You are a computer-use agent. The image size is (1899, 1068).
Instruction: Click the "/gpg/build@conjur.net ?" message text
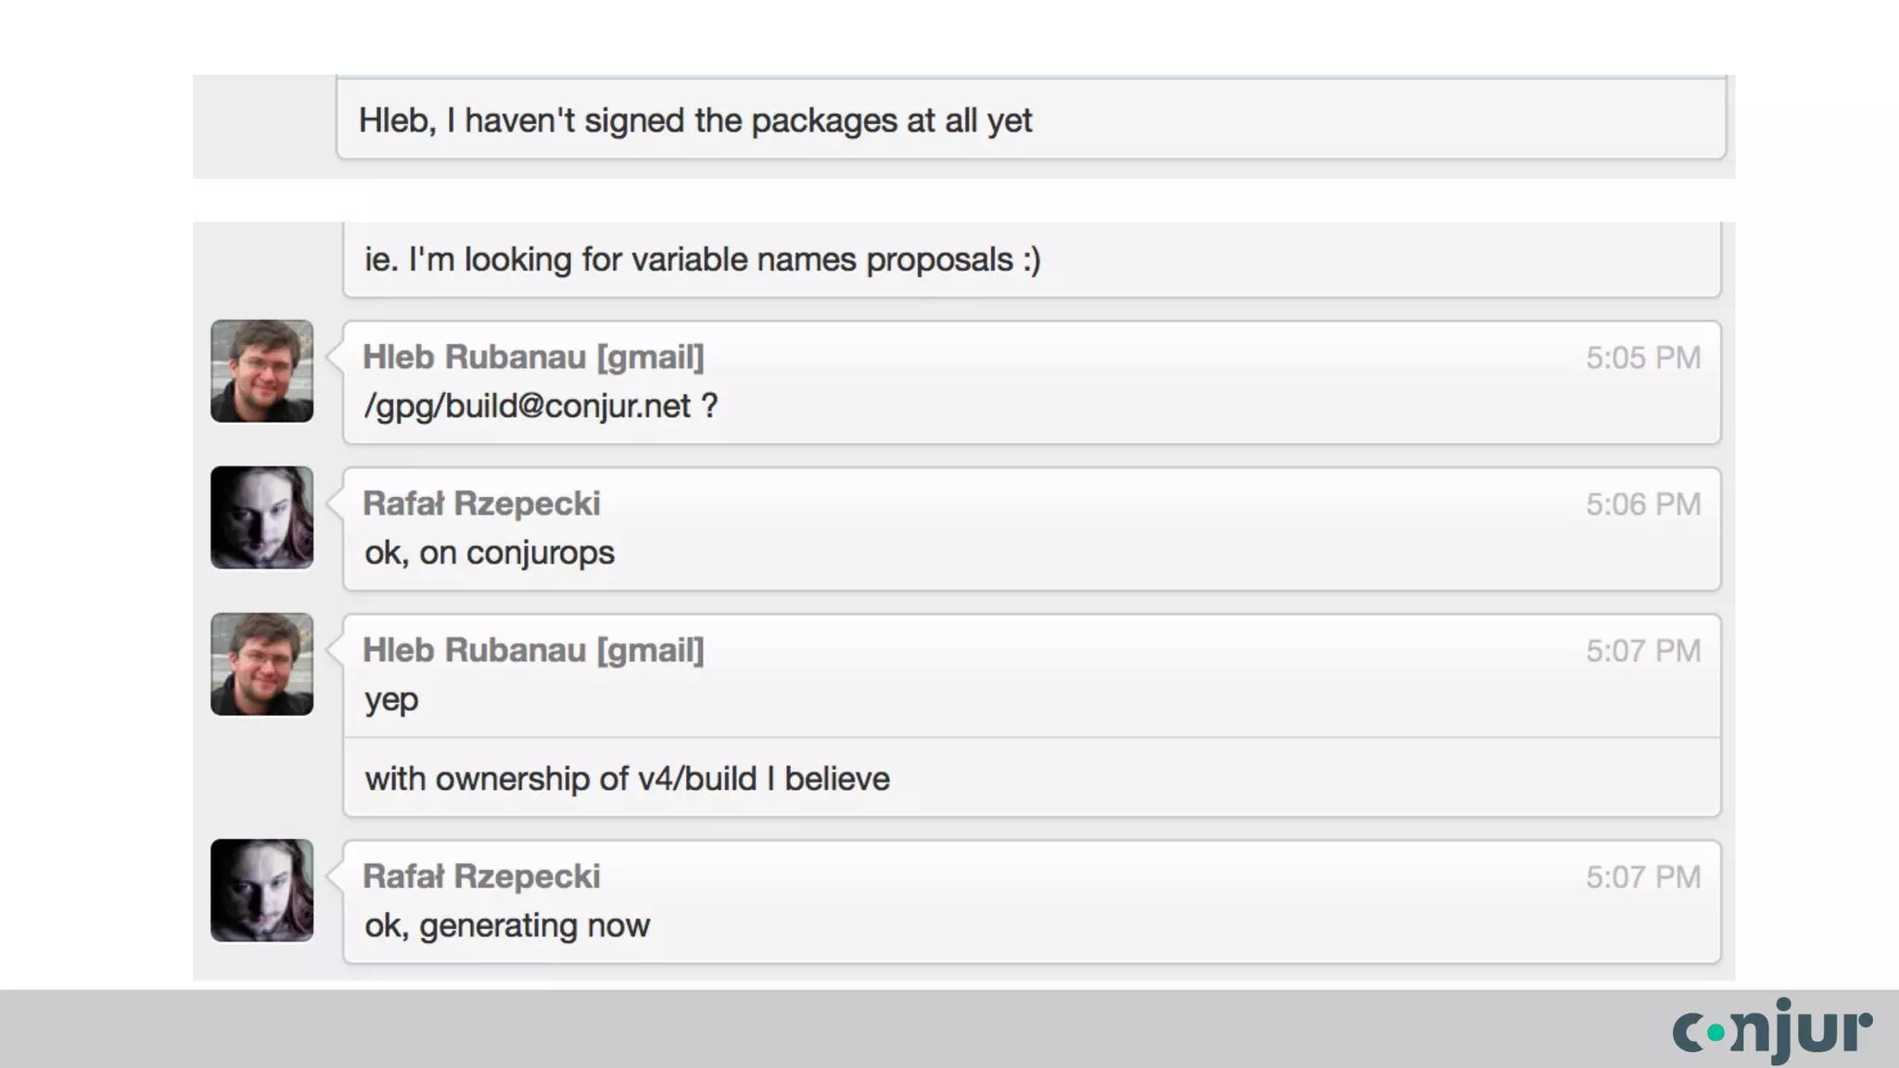541,406
